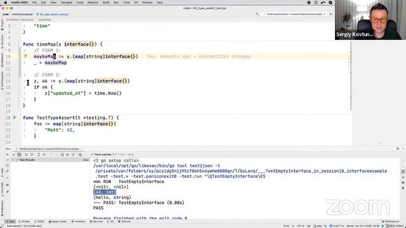This screenshot has width=406, height=228.
Task: Select the Test Results tree row
Action: point(50,160)
